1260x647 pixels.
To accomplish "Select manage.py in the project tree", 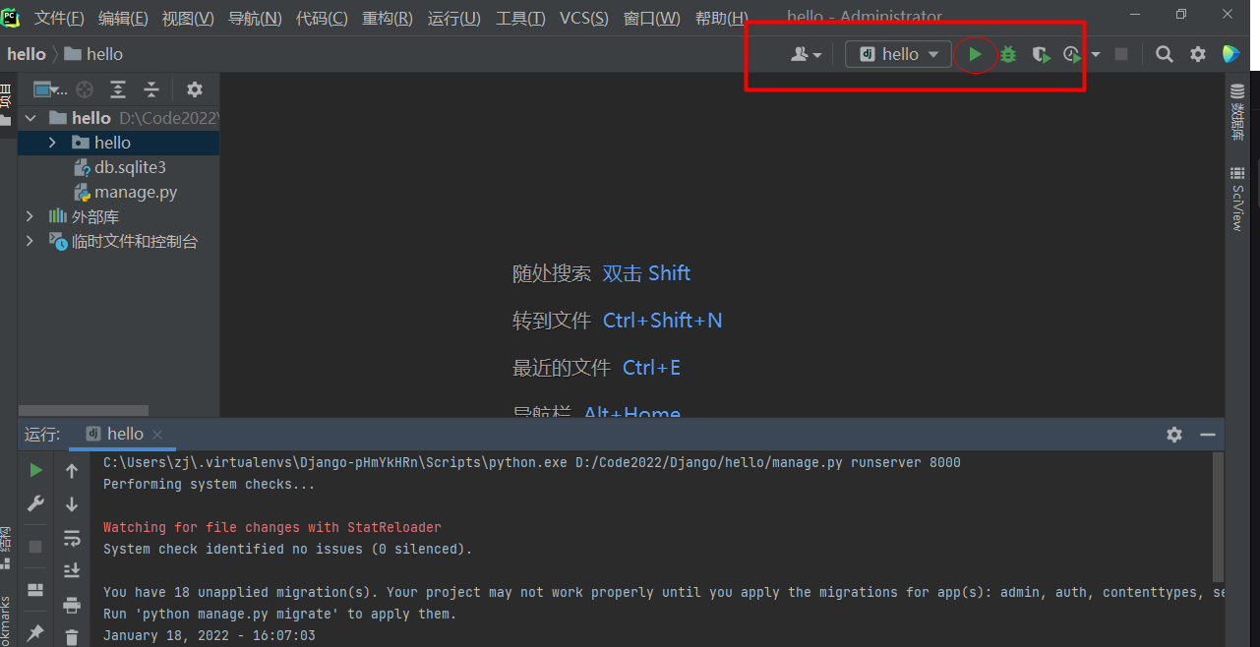I will [x=136, y=193].
